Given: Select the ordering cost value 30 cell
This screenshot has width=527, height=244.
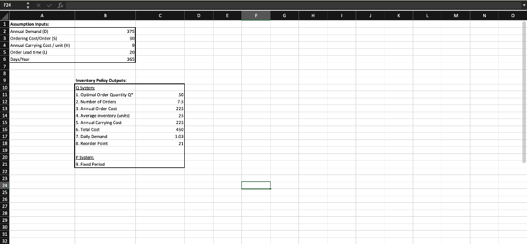Looking at the screenshot, I should click(105, 38).
